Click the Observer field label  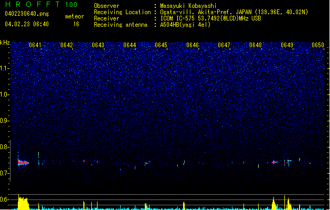tap(107, 6)
